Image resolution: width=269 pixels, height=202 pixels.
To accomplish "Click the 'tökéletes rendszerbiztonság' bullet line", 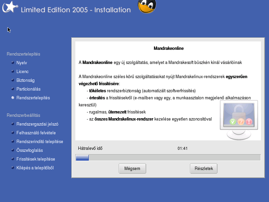I will click(141, 91).
